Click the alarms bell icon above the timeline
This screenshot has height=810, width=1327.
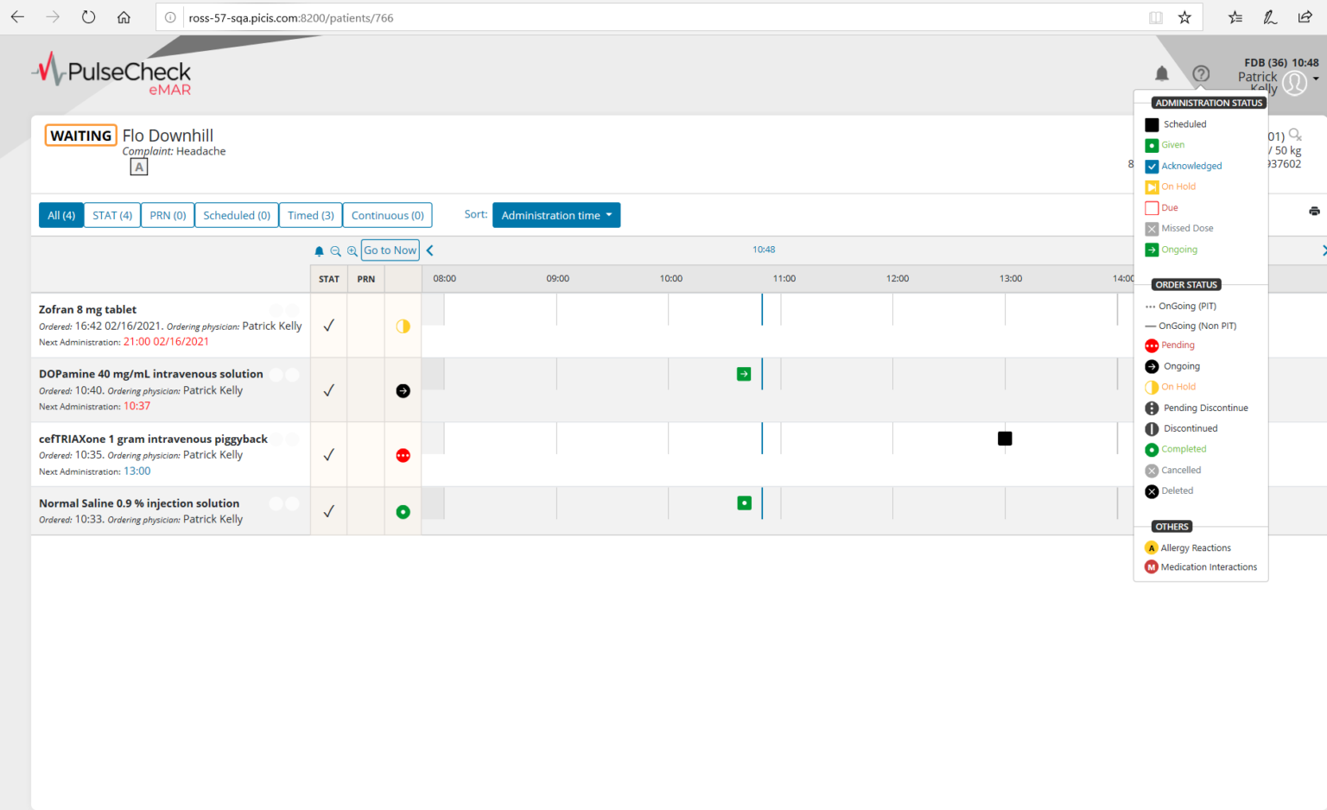click(319, 250)
